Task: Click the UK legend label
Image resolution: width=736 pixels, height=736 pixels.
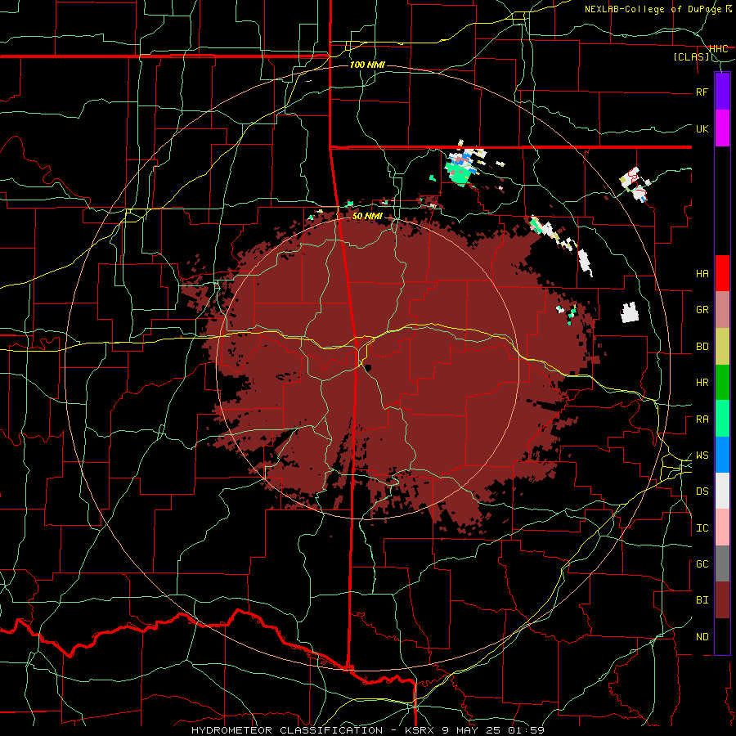Action: coord(702,128)
